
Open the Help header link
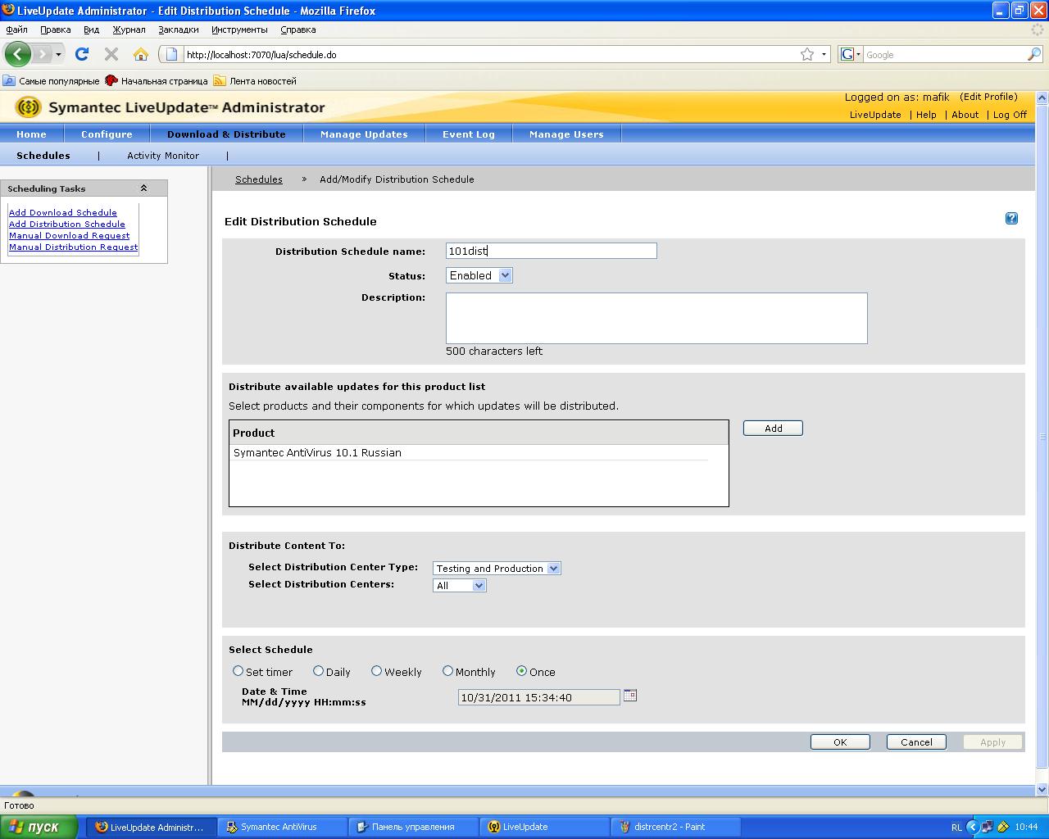pyautogui.click(x=926, y=115)
